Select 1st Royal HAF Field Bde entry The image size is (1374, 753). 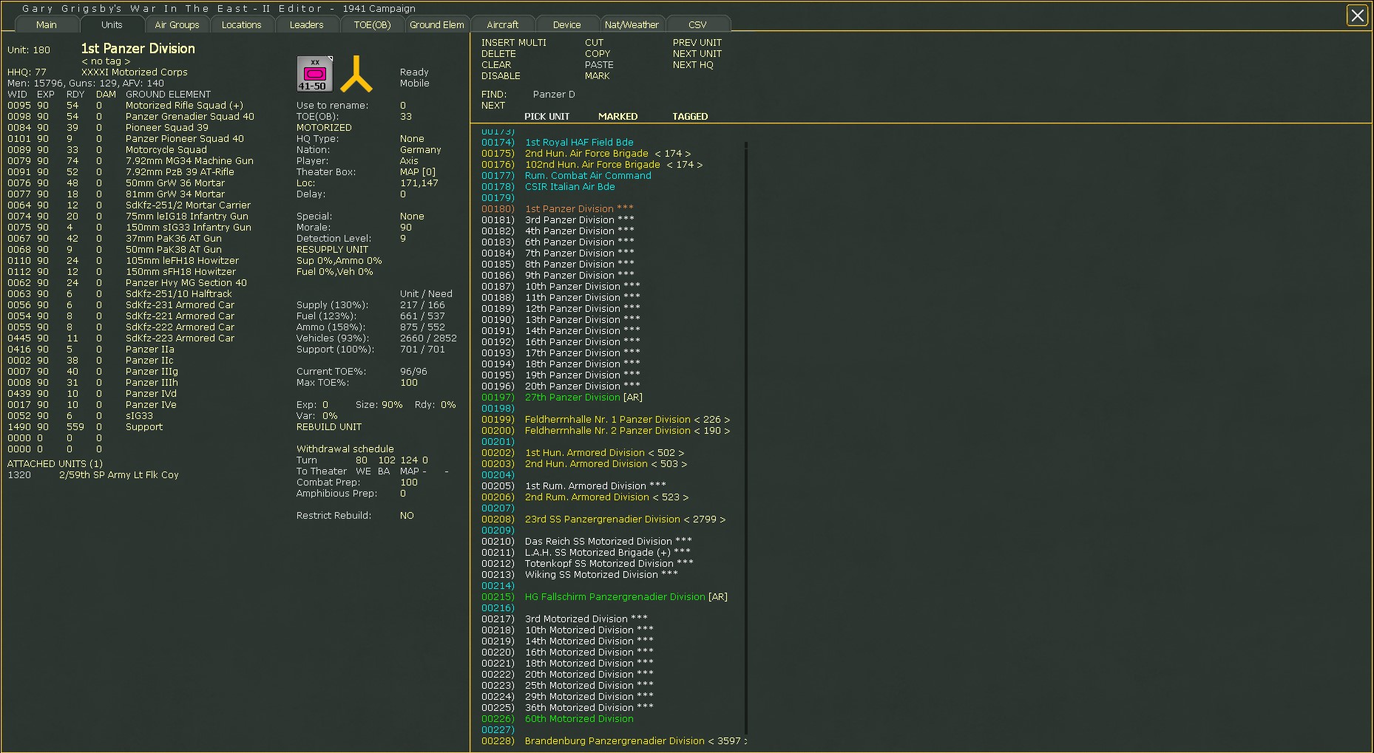tap(579, 143)
